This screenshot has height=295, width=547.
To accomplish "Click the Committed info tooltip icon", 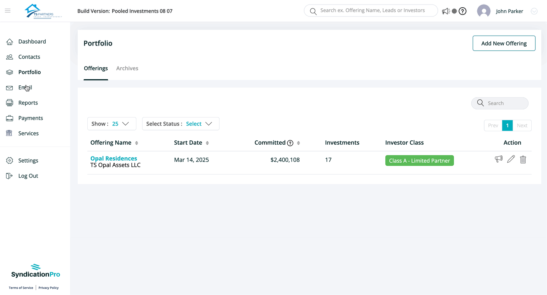I will tap(290, 143).
